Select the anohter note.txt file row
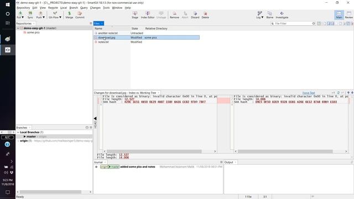 pyautogui.click(x=147, y=33)
